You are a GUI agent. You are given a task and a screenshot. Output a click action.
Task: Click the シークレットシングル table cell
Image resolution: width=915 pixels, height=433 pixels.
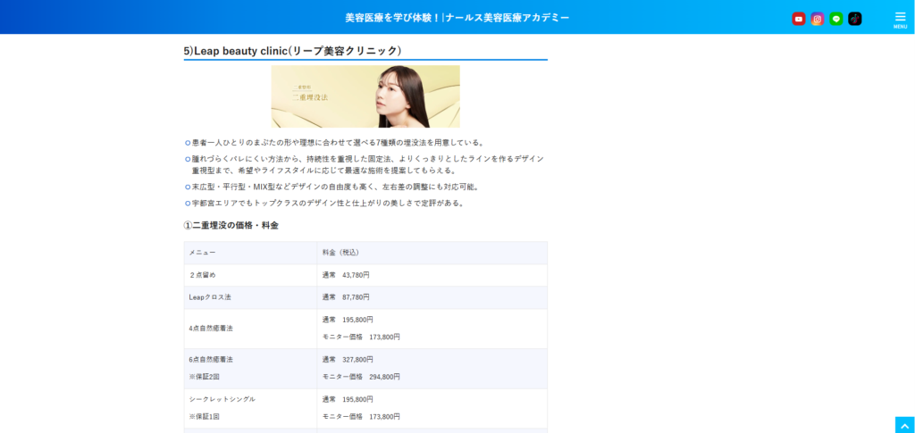coord(250,409)
